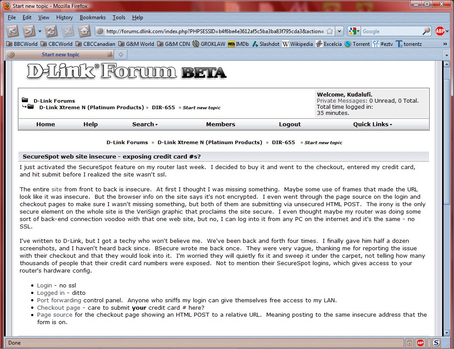Open the 'Login' link in bullet list
The image size is (454, 349).
click(x=44, y=286)
